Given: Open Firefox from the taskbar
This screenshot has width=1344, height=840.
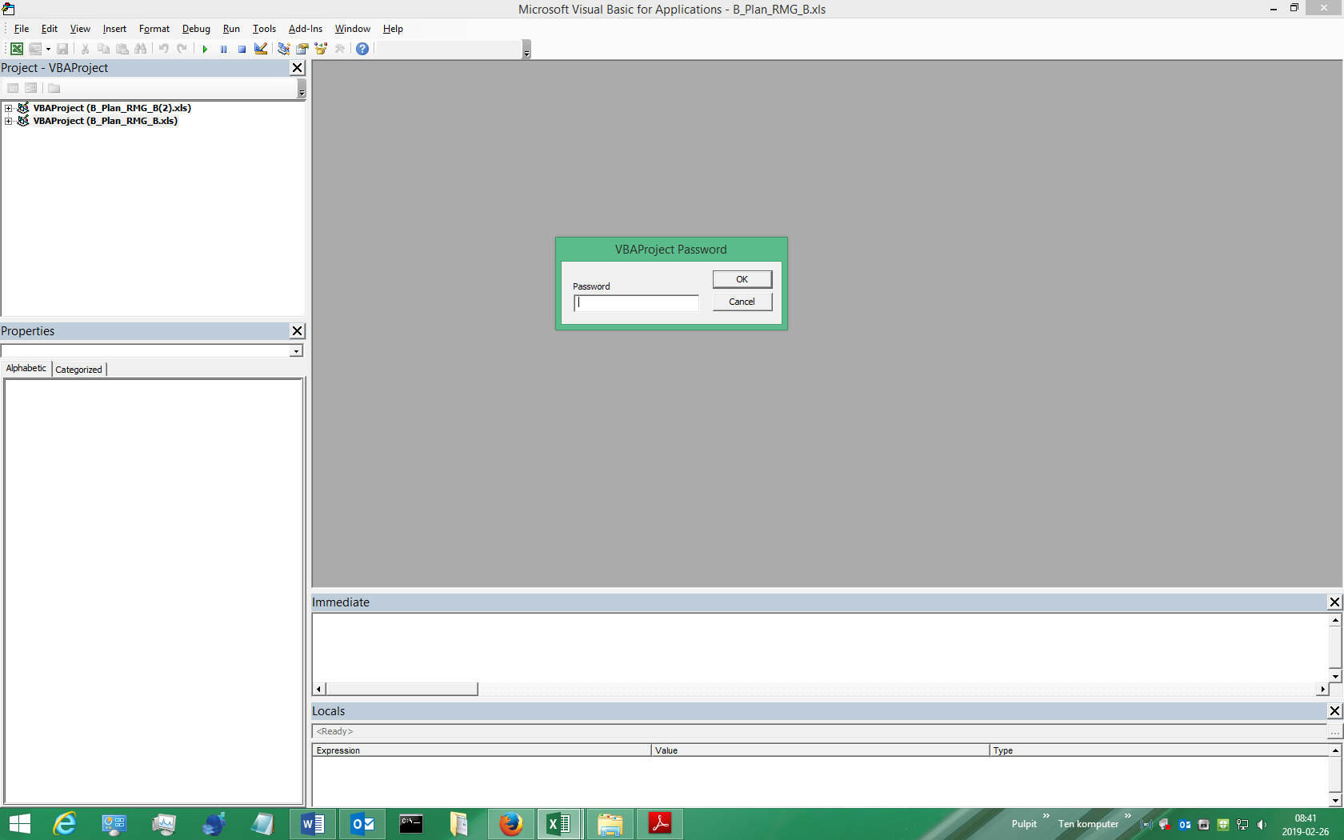Looking at the screenshot, I should pos(510,823).
